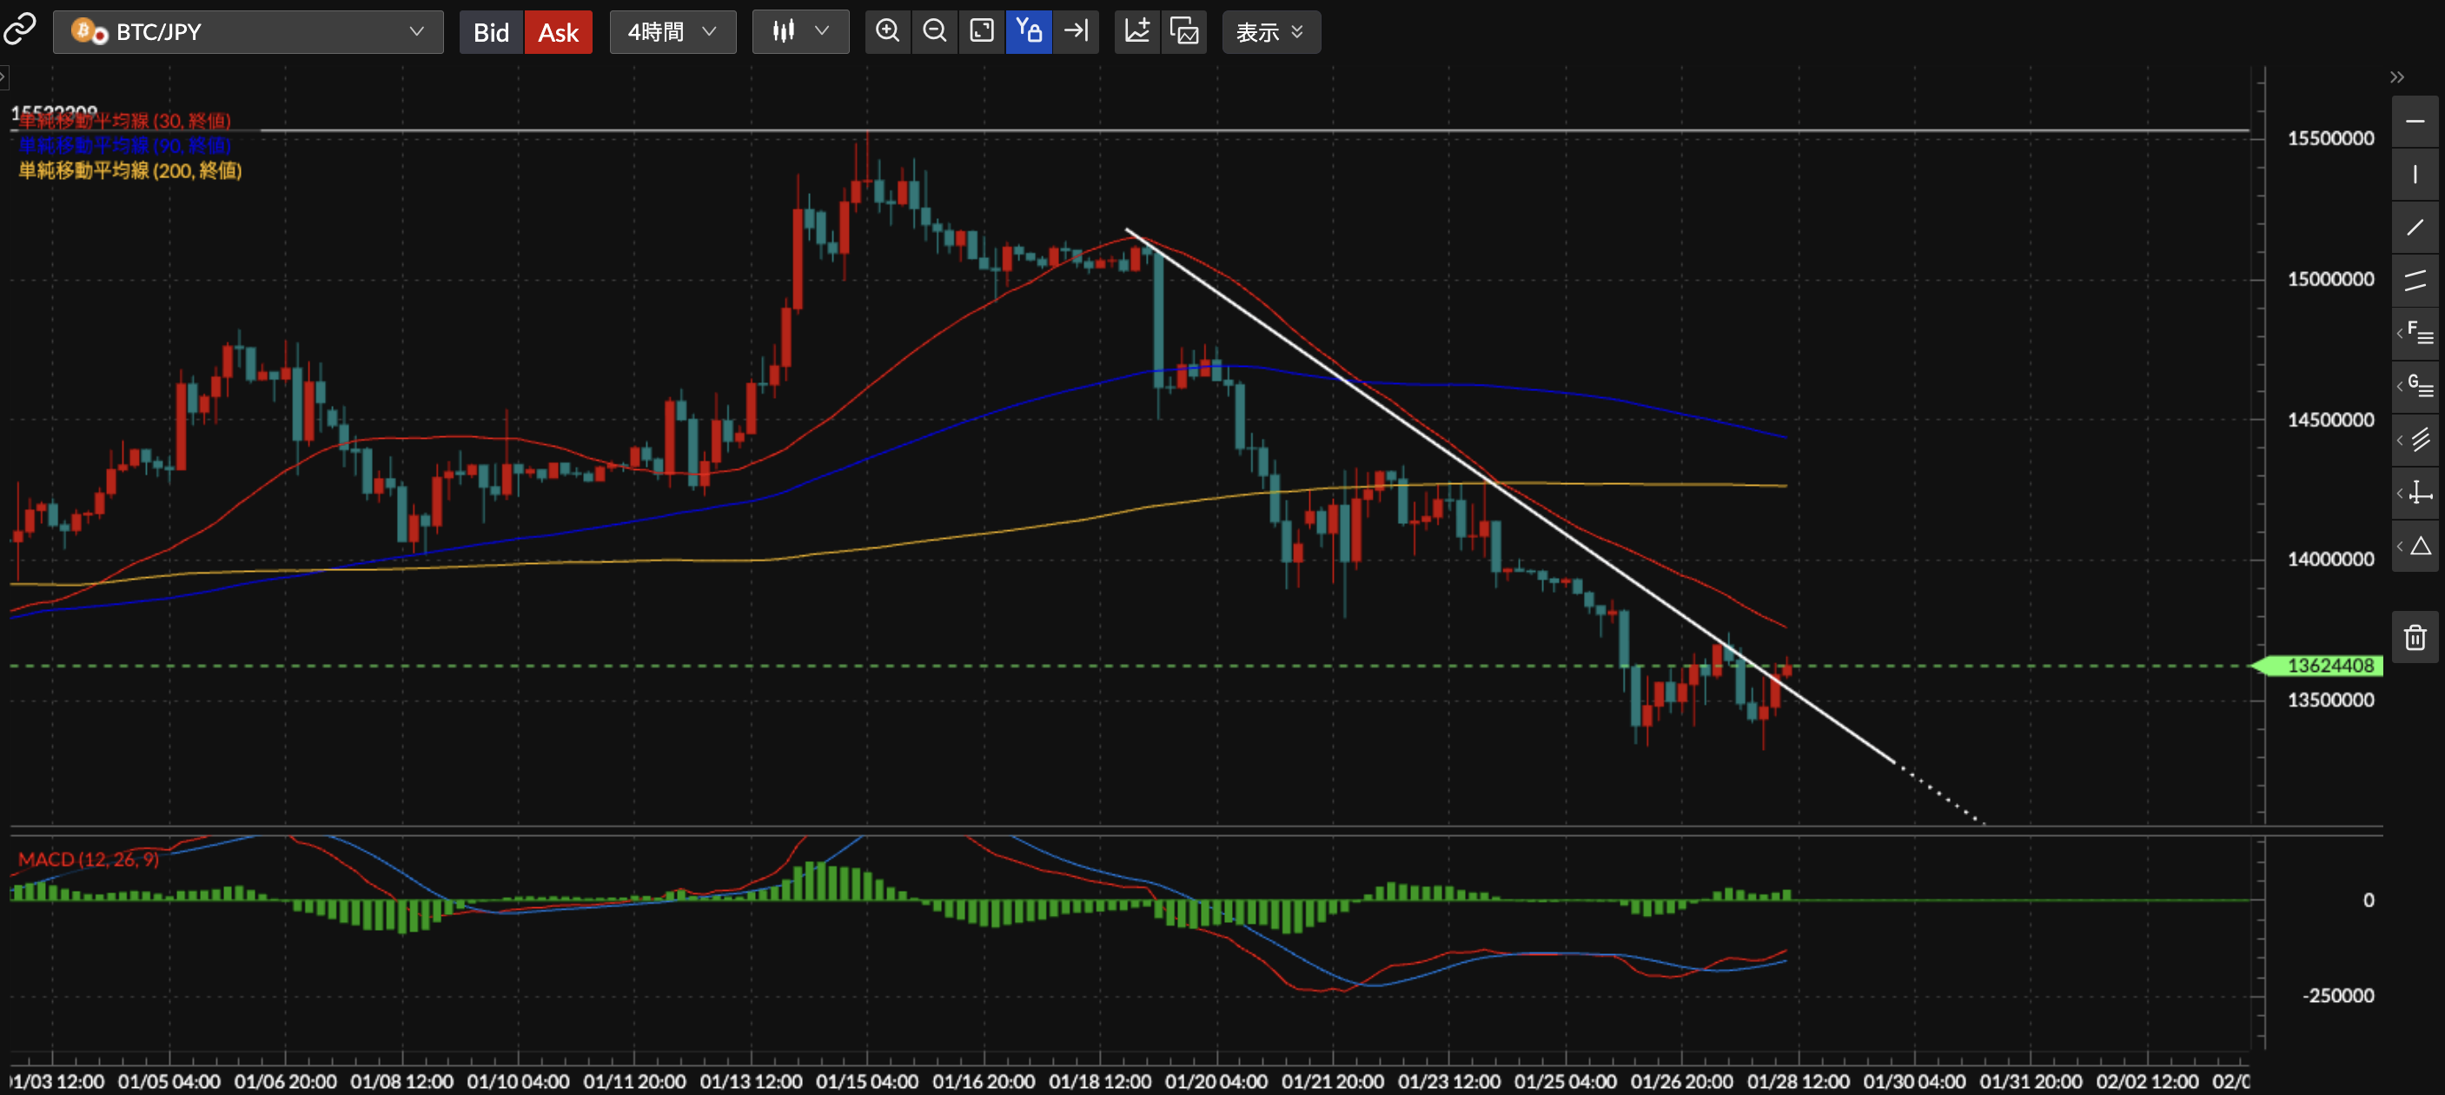Open the 表示 display menu
This screenshot has height=1095, width=2445.
[1270, 32]
